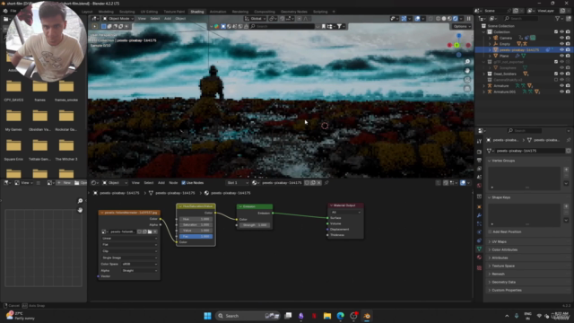Viewport: 574px width, 323px height.
Task: Open the Linear interpolation dropdown in Image node
Action: tap(129, 238)
